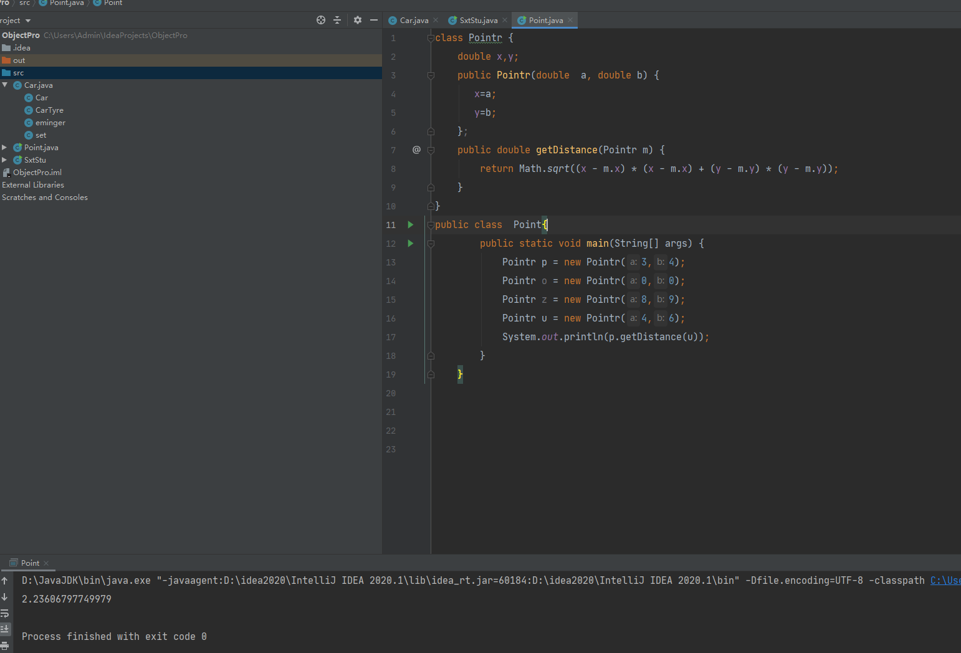961x653 pixels.
Task: Click the Point.java runnable class icon in tree
Action: tap(17, 148)
